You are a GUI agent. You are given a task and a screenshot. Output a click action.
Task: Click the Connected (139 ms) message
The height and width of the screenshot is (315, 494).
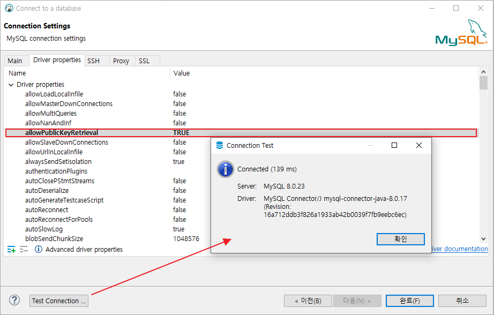[267, 169]
